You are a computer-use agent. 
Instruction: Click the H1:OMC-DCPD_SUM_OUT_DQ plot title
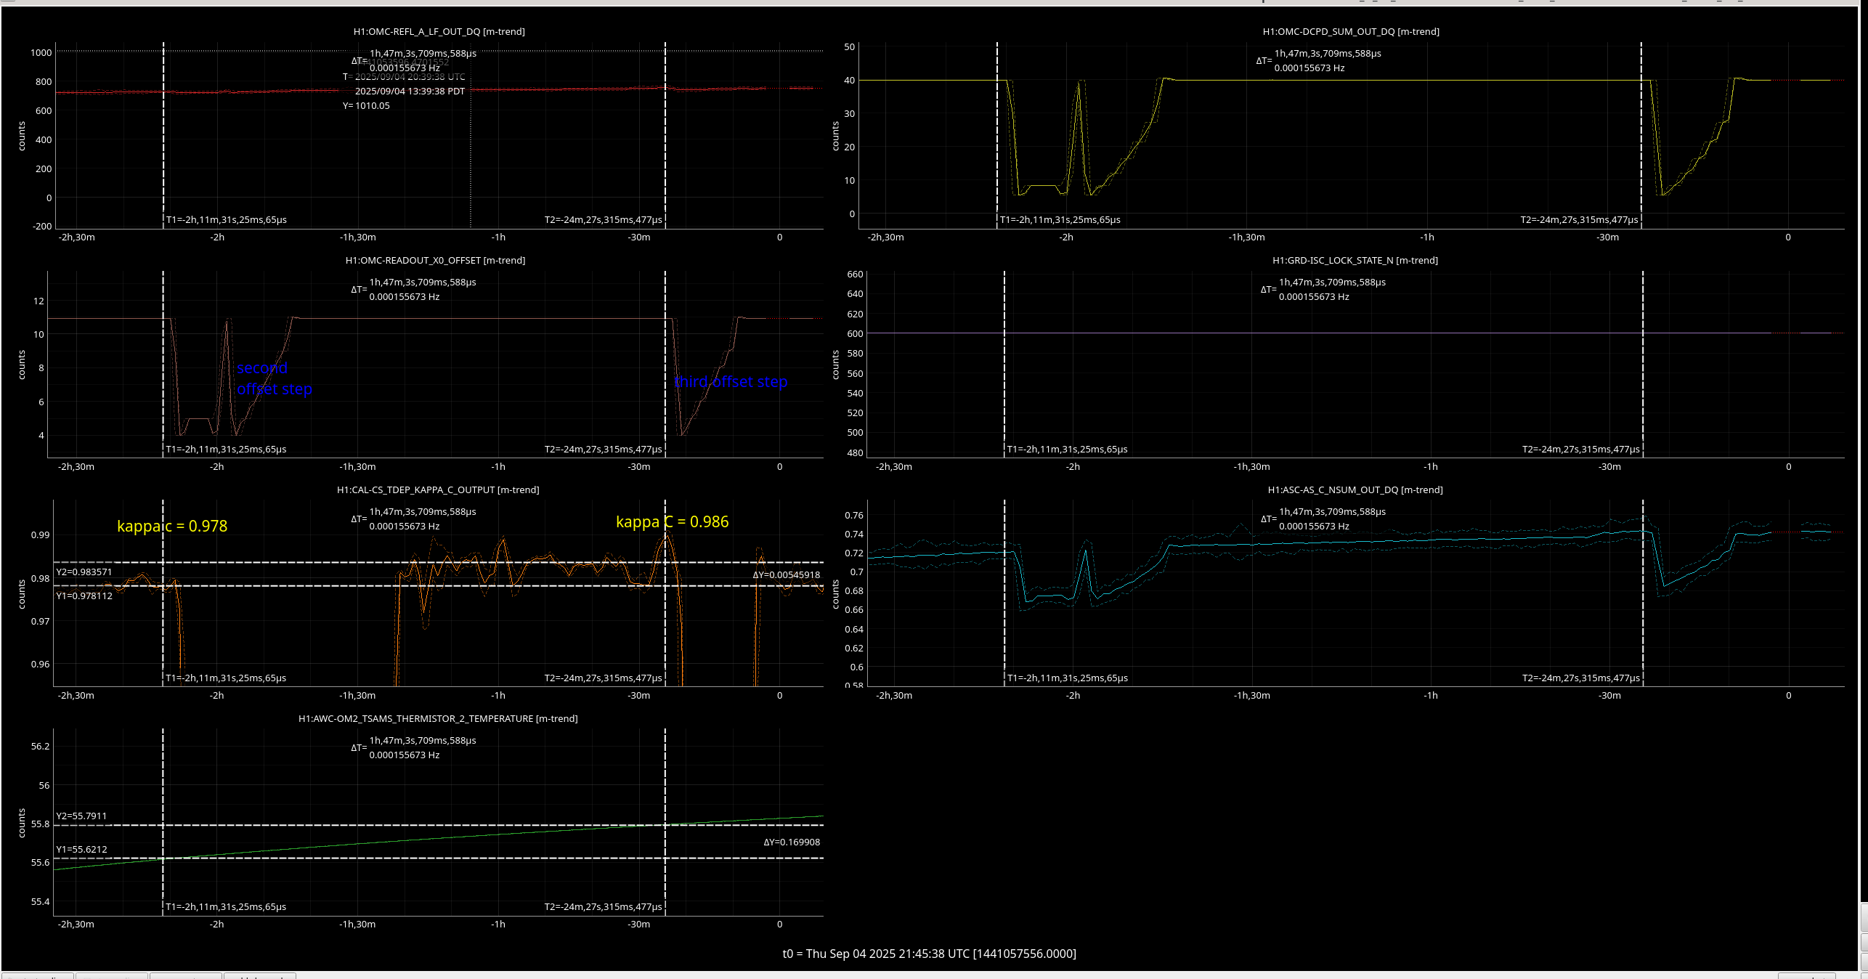click(1350, 31)
